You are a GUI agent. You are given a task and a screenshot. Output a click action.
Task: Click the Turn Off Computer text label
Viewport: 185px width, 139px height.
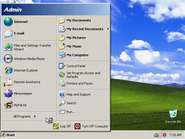coord(95,126)
